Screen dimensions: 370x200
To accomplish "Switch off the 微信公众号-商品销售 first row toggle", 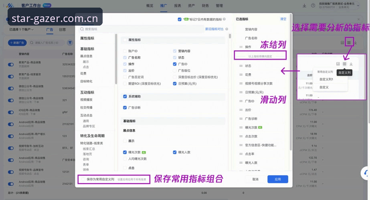I will (x=10, y=88).
